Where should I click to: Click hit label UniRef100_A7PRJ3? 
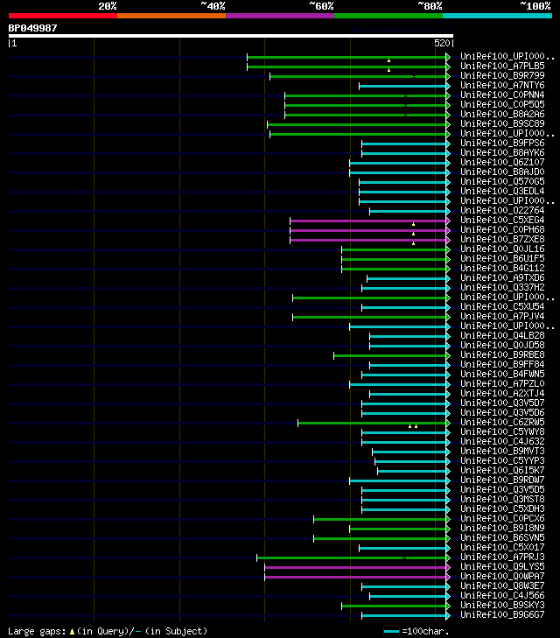coord(502,557)
